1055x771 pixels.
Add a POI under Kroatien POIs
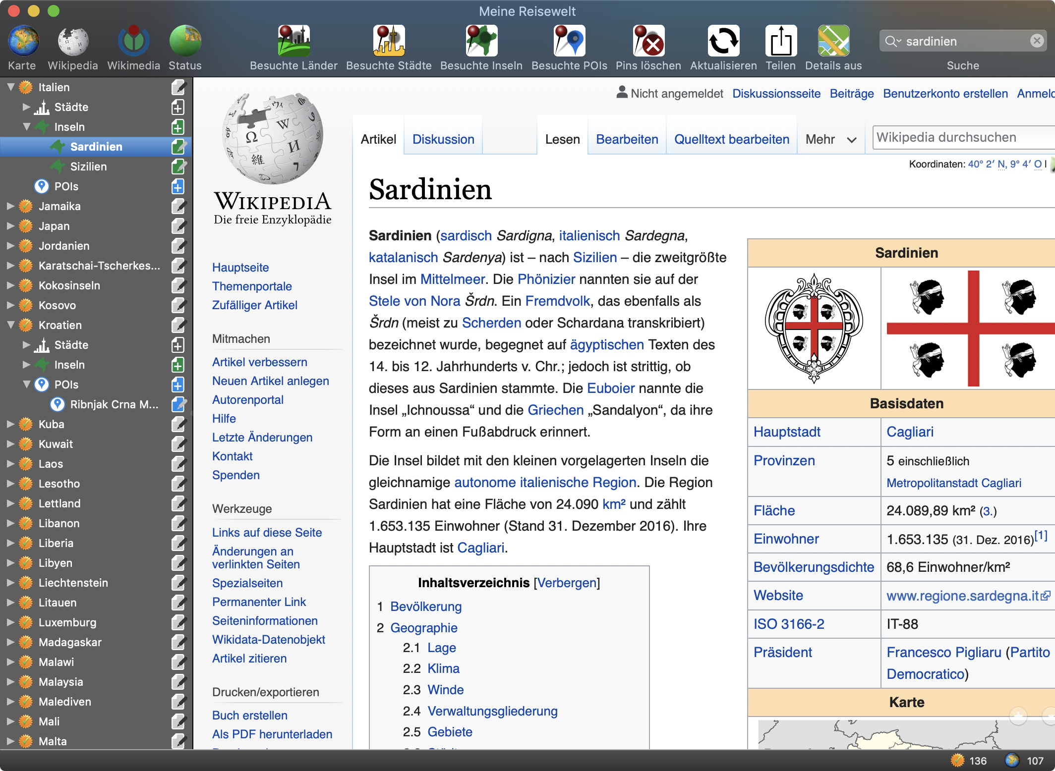[178, 385]
